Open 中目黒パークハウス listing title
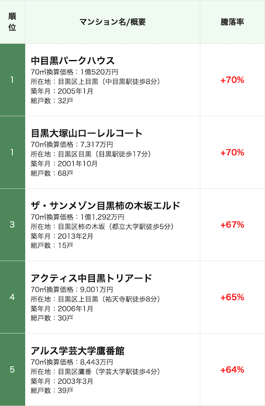The image size is (265, 406). point(73,61)
